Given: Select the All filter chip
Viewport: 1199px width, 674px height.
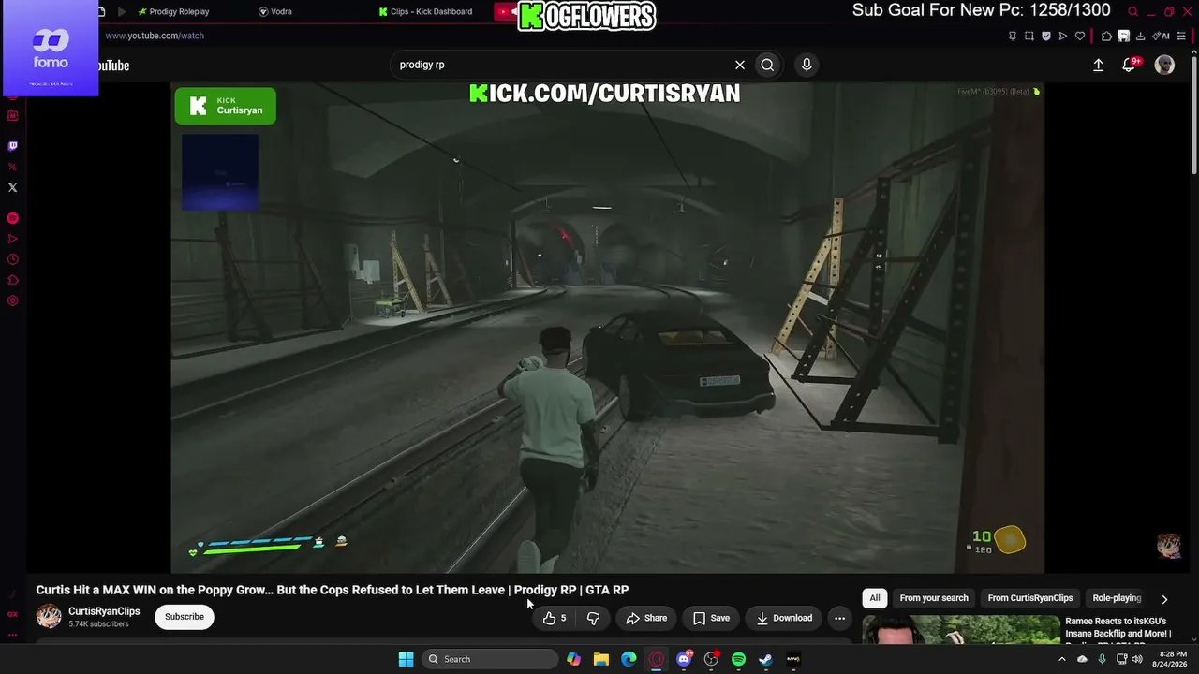Looking at the screenshot, I should pyautogui.click(x=875, y=598).
